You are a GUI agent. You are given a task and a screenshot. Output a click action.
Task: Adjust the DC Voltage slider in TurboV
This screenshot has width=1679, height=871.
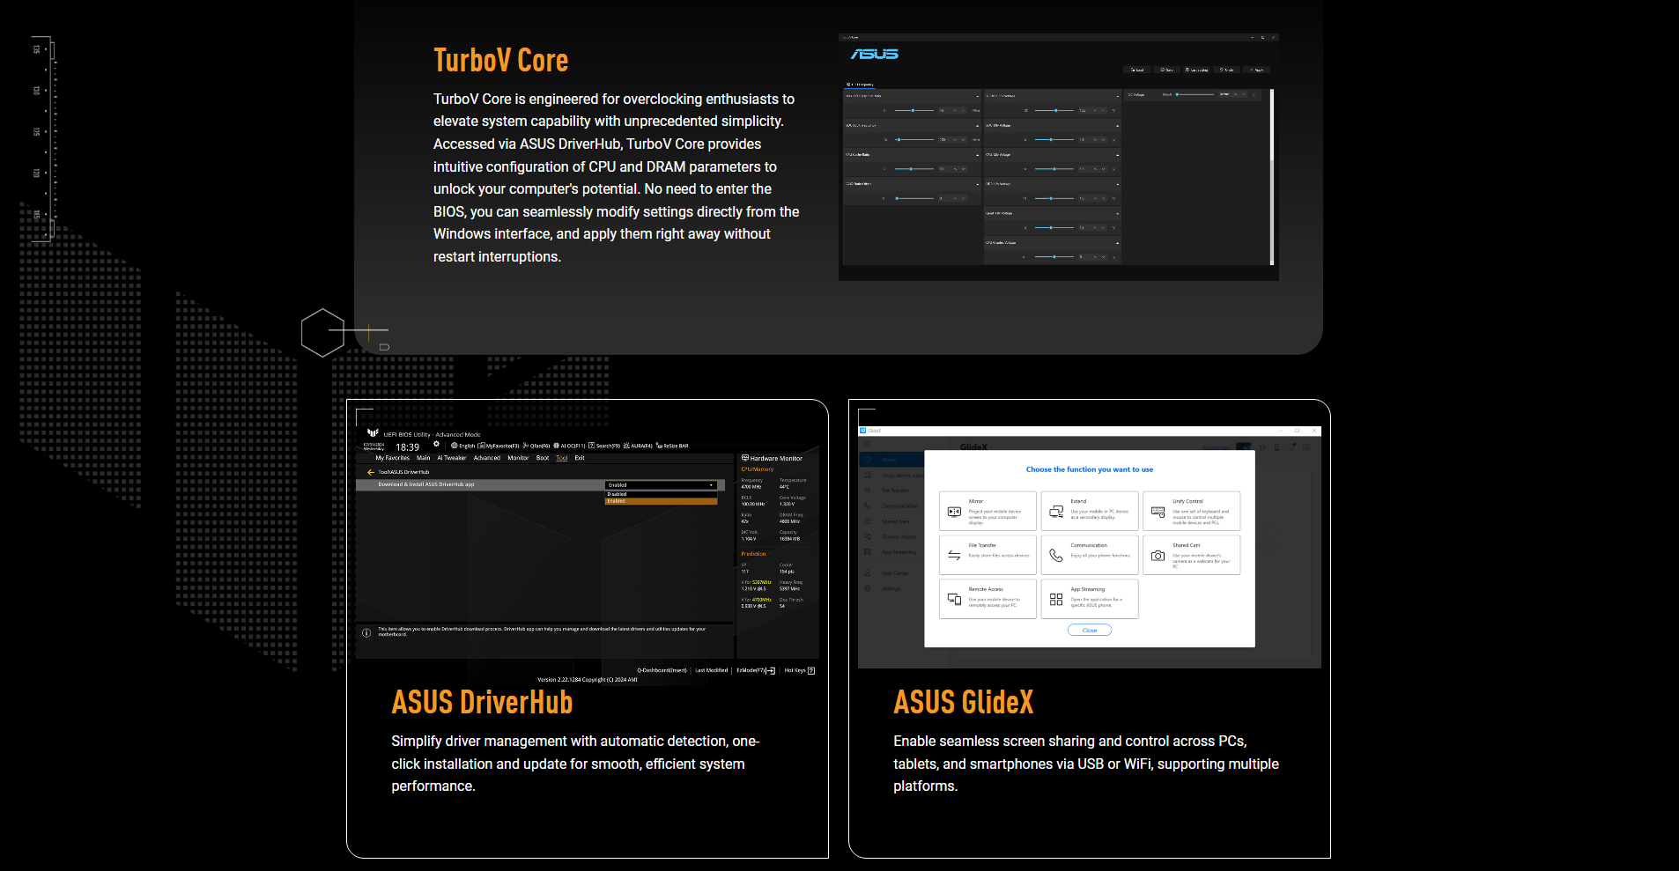click(1195, 94)
